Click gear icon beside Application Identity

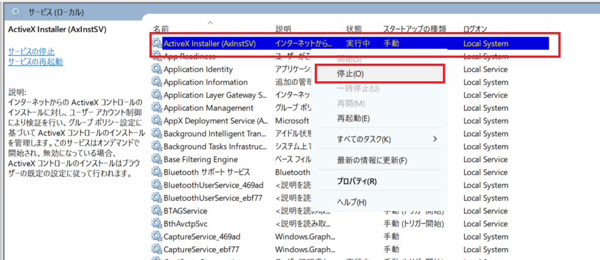pos(156,69)
